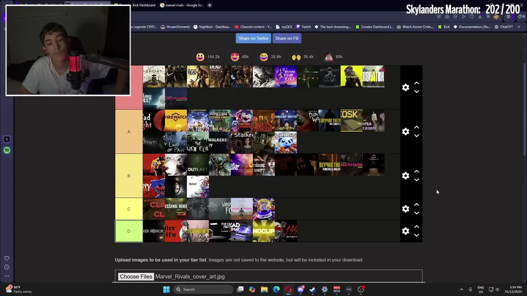The image size is (527, 296).
Task: Open settings gear for the top tier row
Action: pyautogui.click(x=406, y=88)
